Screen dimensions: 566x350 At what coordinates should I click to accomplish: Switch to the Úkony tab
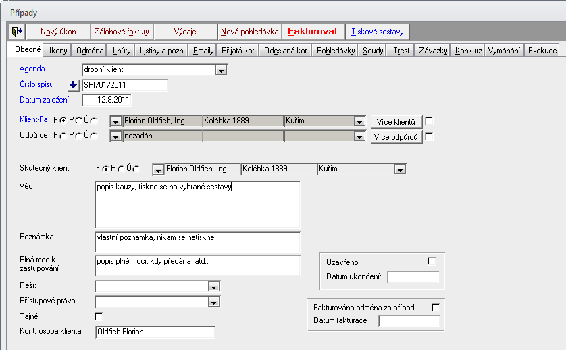point(57,51)
